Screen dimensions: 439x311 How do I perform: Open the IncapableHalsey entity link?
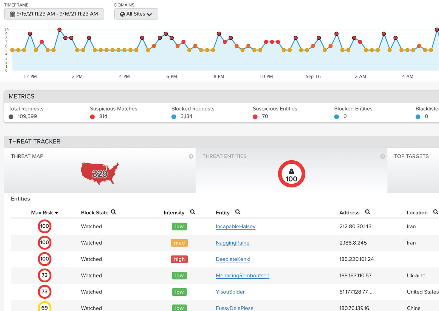tap(236, 226)
